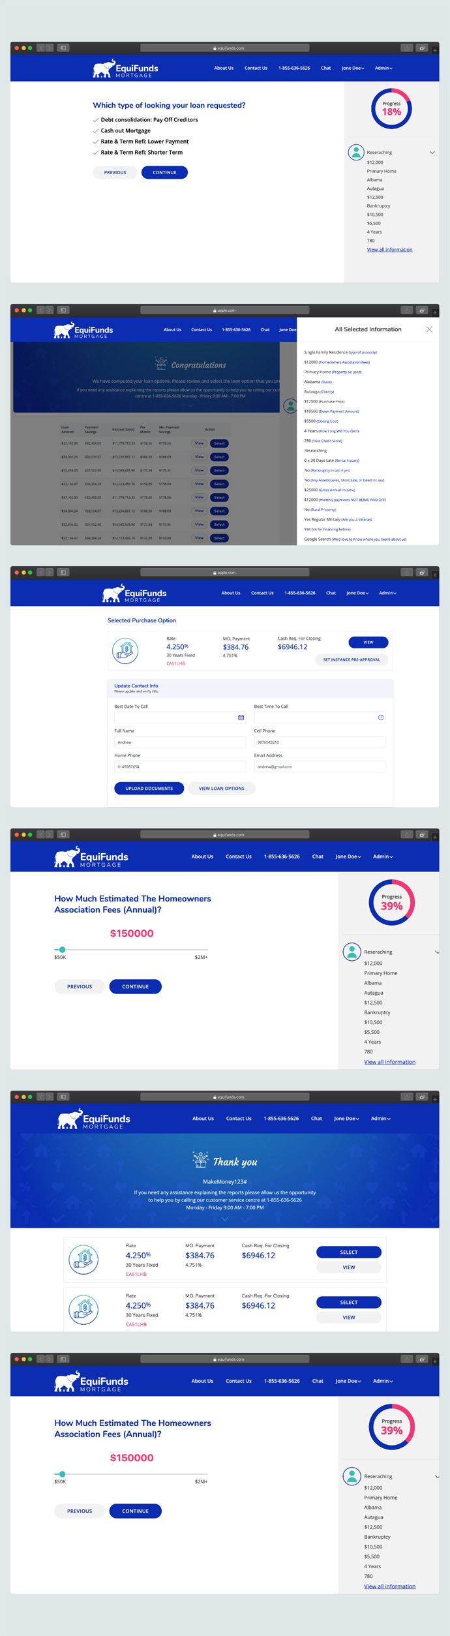Click house icon in upper Thank you loan card

[83, 1260]
